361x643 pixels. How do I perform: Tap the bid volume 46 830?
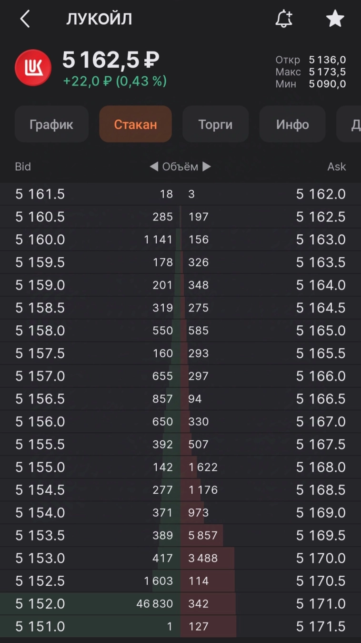[x=154, y=604]
